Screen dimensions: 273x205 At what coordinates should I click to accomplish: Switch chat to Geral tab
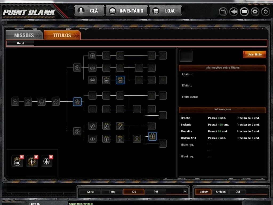point(90,192)
